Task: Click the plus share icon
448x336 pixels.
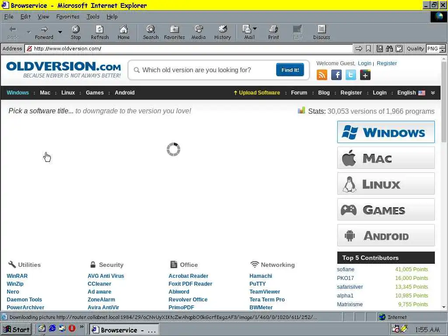Action: tap(365, 75)
